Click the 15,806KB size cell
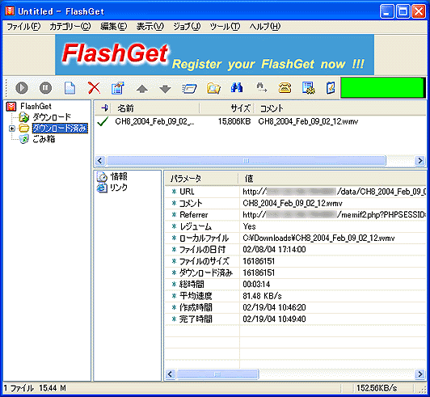The width and height of the screenshot is (430, 397). (x=234, y=121)
